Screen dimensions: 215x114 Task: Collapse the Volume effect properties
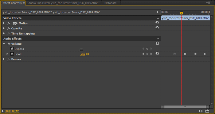pyautogui.click(x=4, y=44)
